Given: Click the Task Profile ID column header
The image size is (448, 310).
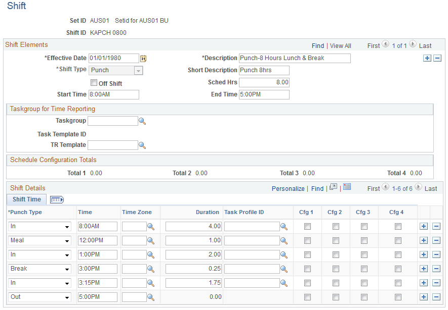Looking at the screenshot, I should tap(244, 212).
